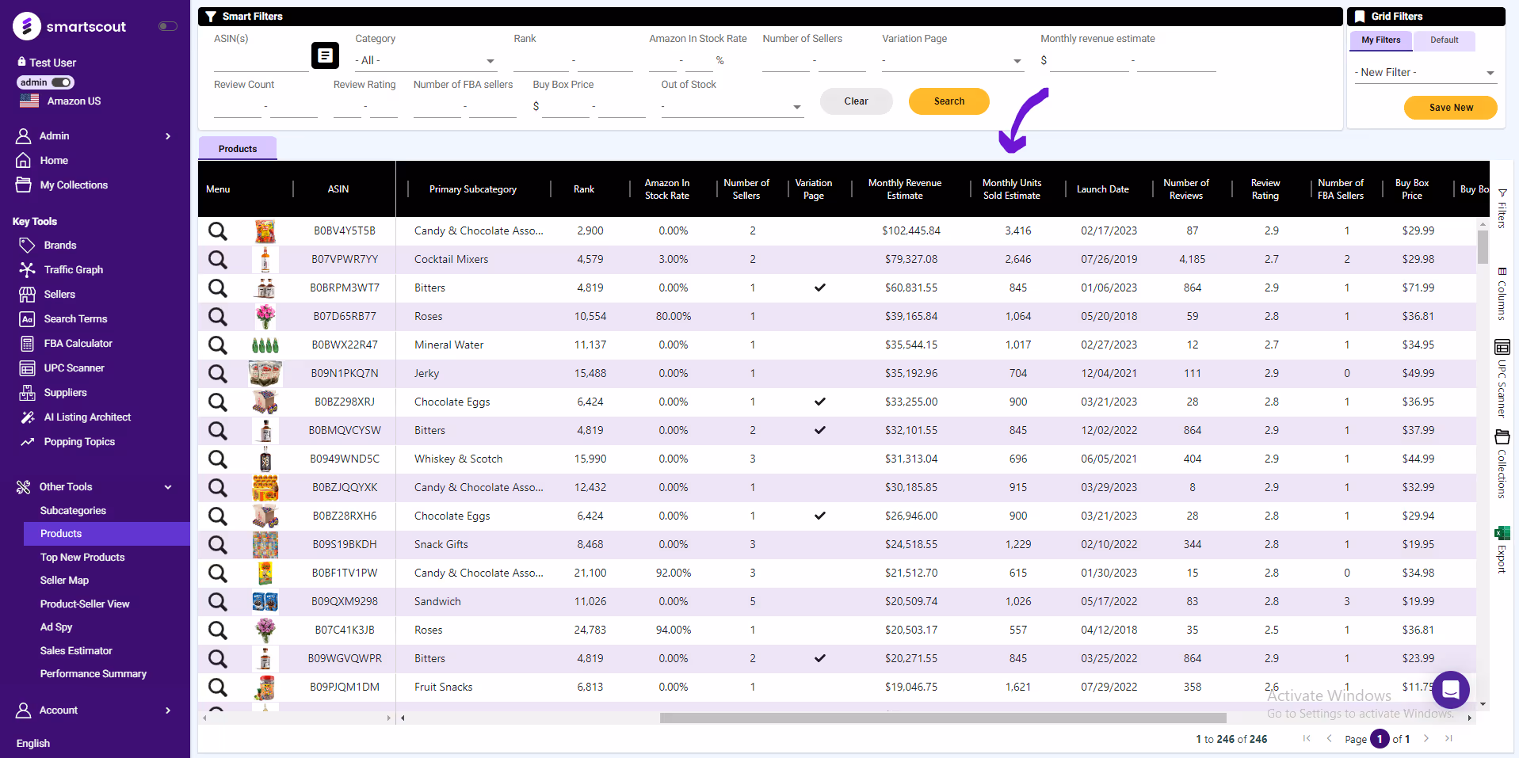Click the vertical grid scrollbar

coord(1483,247)
